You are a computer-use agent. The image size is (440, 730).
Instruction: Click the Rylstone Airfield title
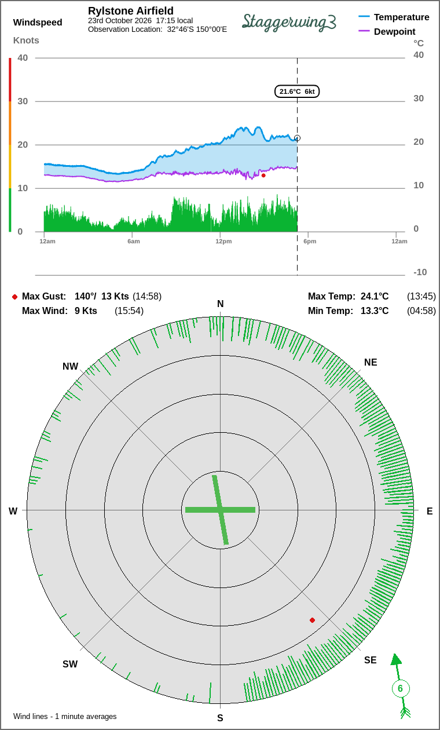point(131,11)
